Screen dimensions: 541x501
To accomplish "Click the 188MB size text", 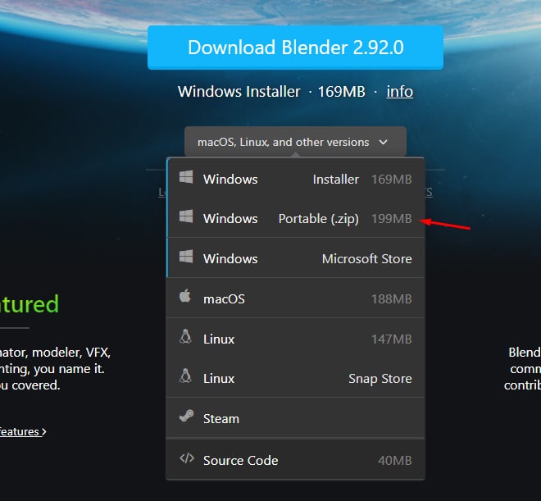I will pos(392,298).
